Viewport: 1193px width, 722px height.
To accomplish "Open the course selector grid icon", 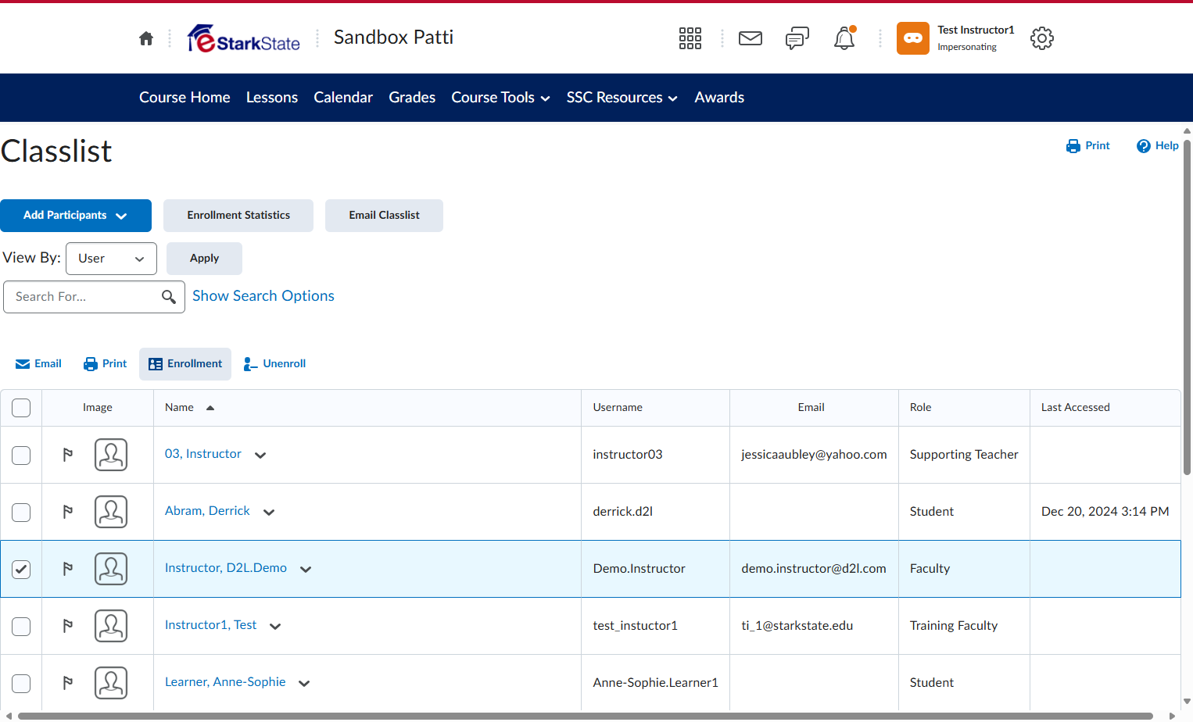I will [690, 38].
